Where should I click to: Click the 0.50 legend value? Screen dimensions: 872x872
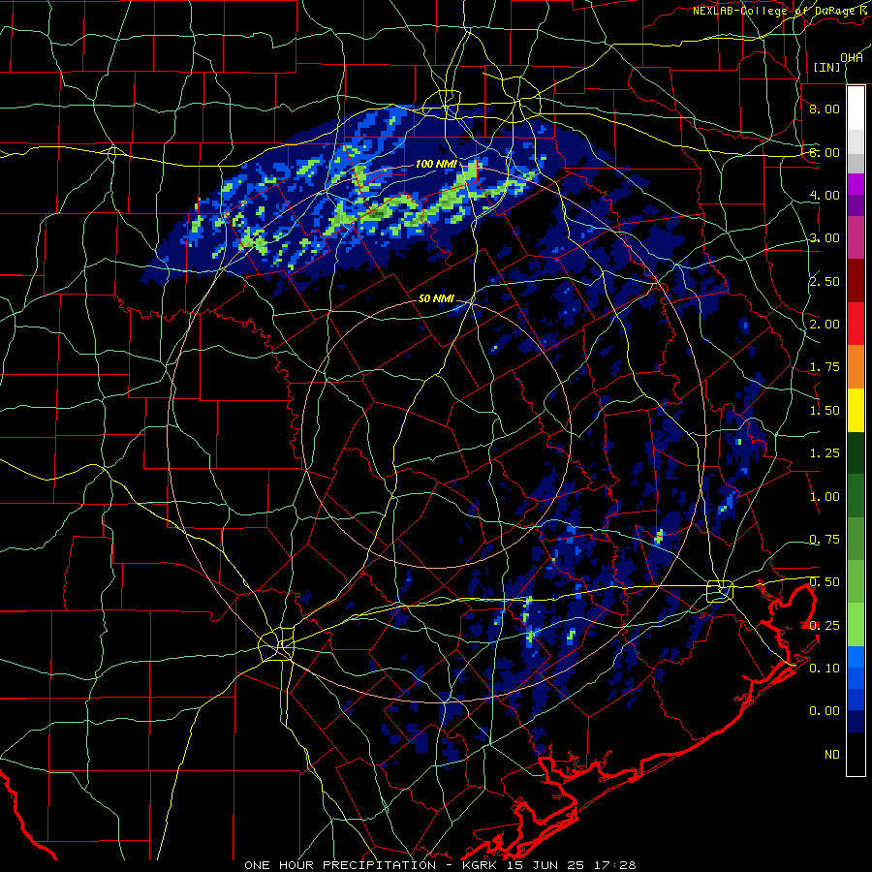click(825, 582)
